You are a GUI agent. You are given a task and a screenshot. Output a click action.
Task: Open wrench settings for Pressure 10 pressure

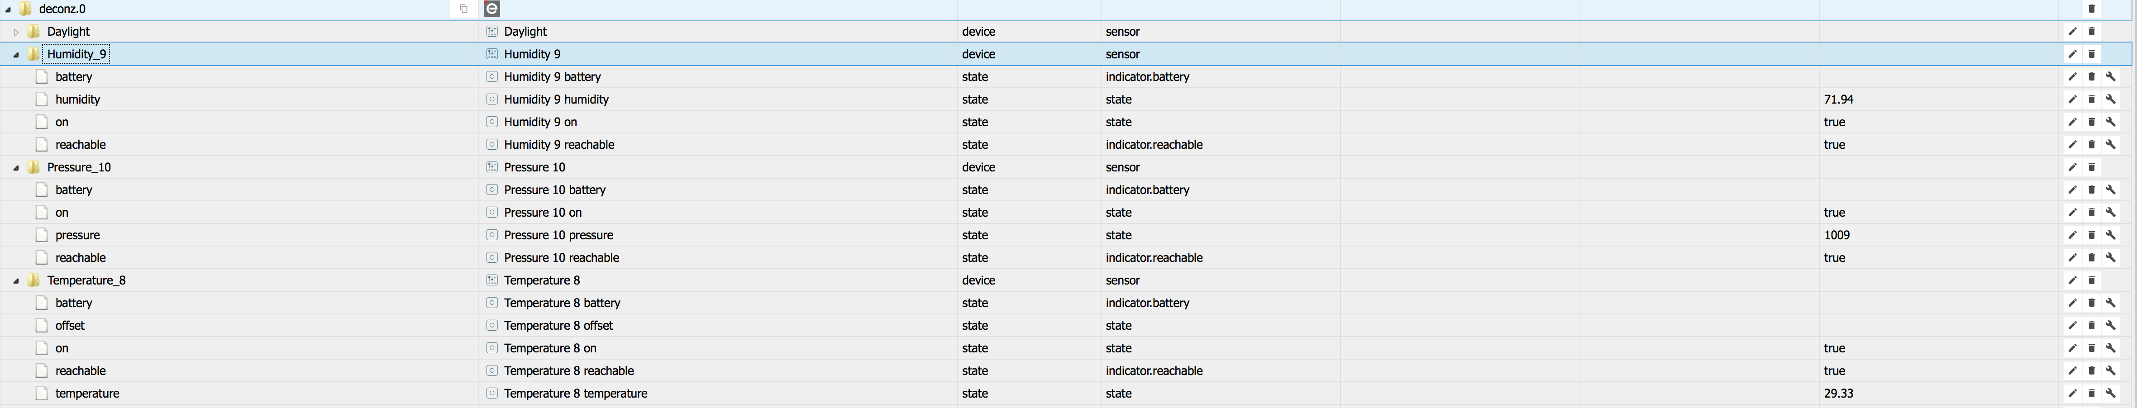click(2111, 236)
